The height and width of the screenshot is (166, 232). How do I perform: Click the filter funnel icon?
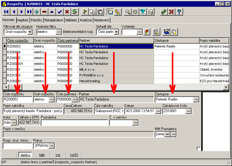coord(143,12)
